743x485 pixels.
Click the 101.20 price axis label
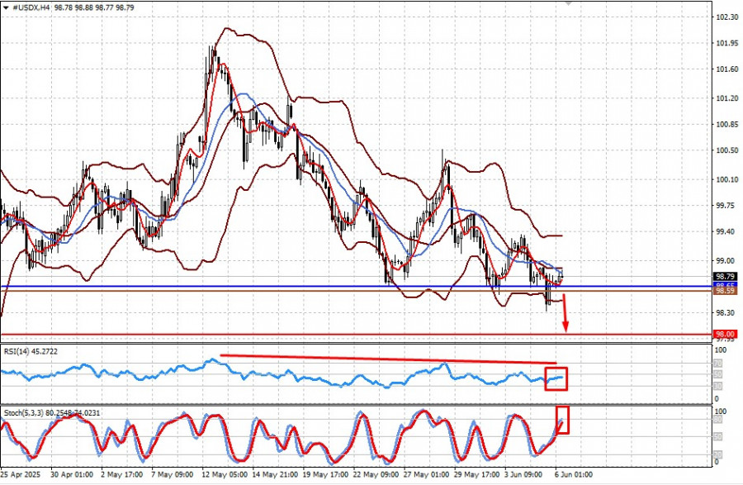click(x=726, y=98)
